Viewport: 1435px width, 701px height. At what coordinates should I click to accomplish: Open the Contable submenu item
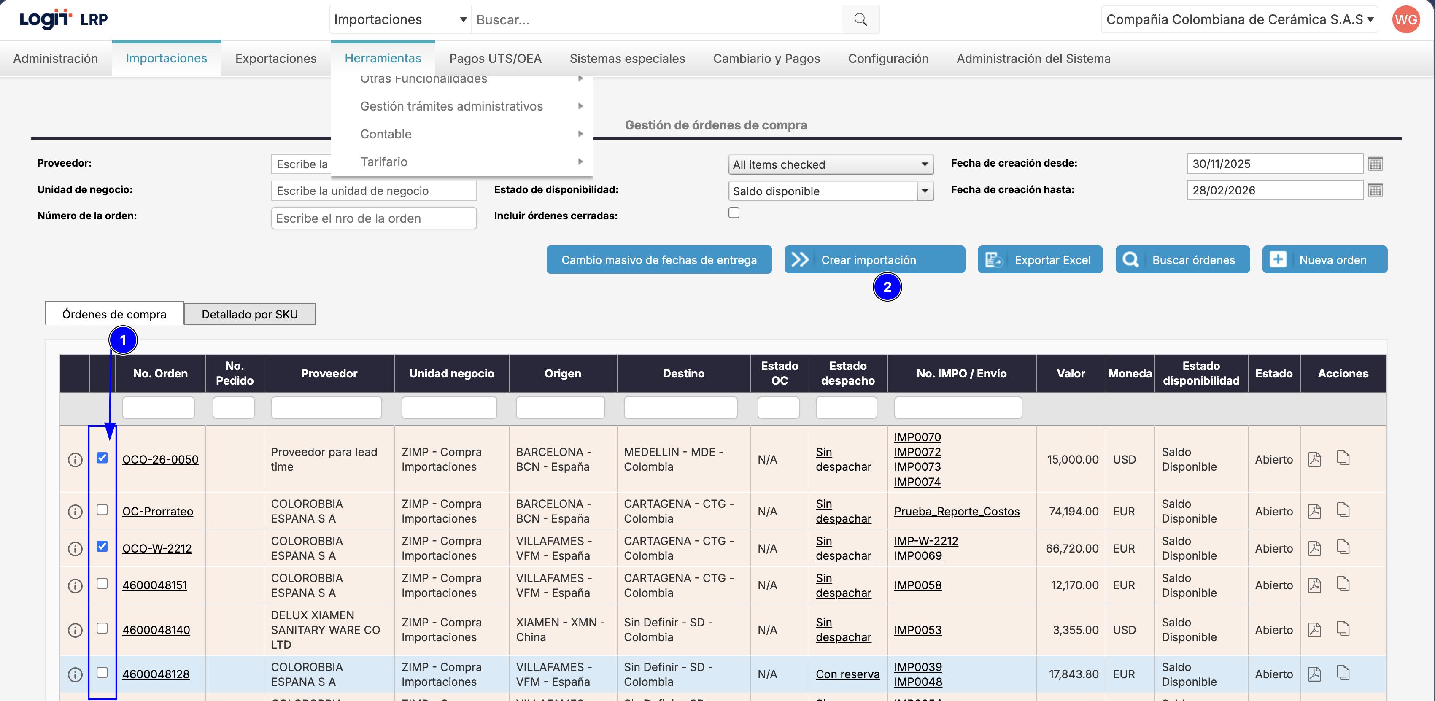coord(386,134)
